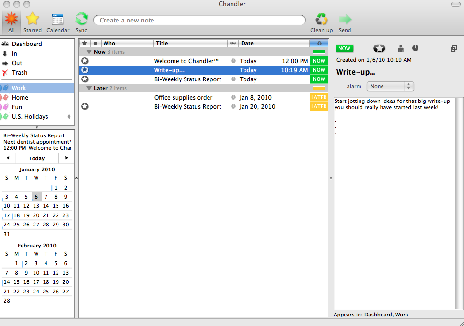
Task: Sort by the reminder column header icon
Action: tap(233, 43)
